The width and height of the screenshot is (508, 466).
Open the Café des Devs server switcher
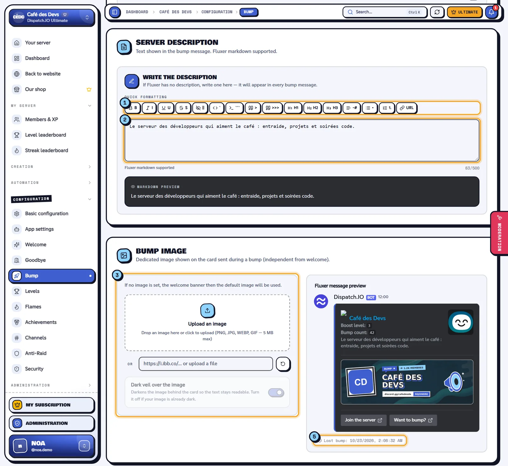pos(52,17)
